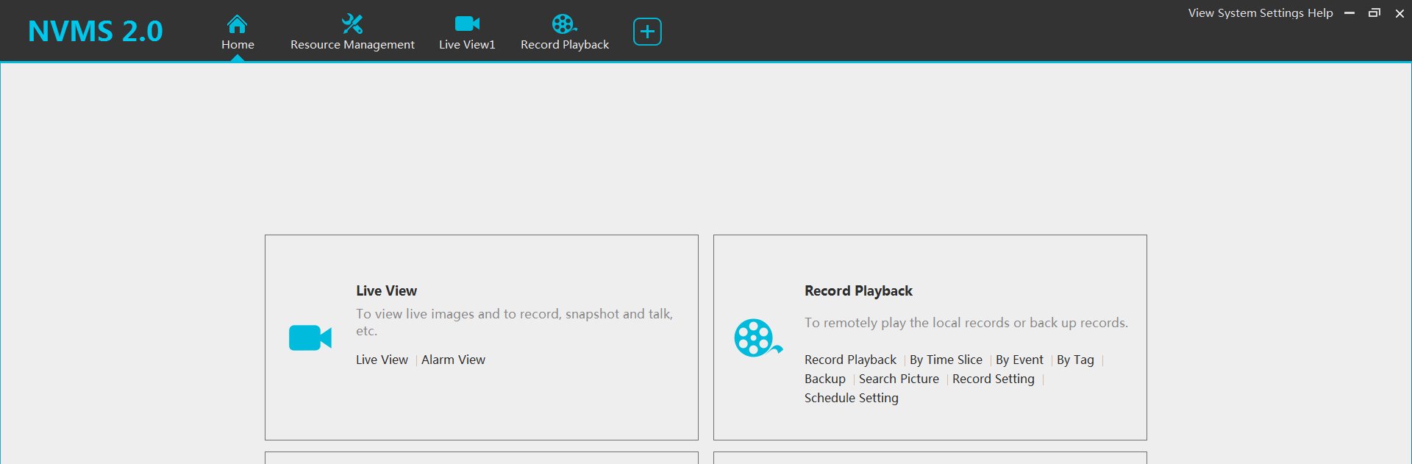Click the large camera icon in Live View card
Image resolution: width=1412 pixels, height=464 pixels.
point(310,338)
